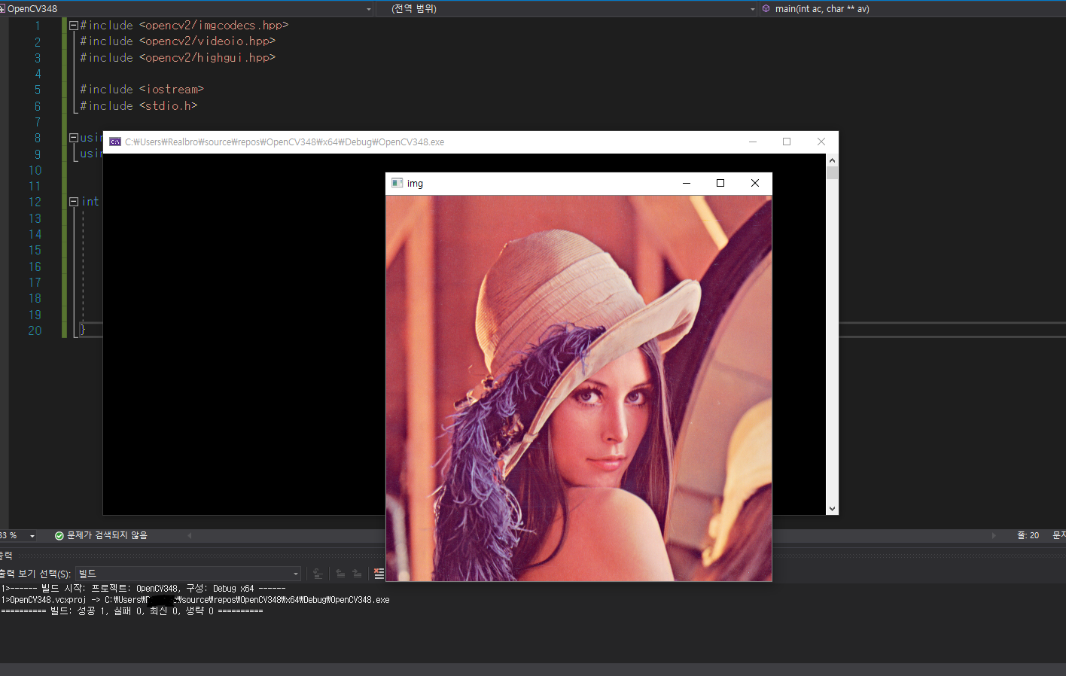Click the #include <opencv2/highgui.hpp> line

tap(178, 58)
